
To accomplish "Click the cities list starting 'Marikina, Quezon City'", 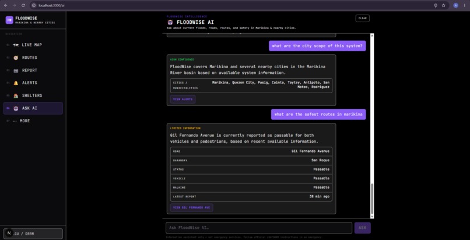I will pos(271,84).
